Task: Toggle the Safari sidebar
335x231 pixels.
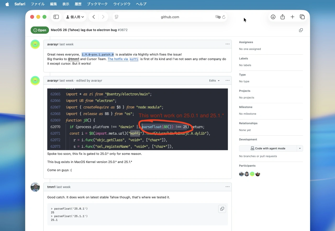Action: coord(56,17)
